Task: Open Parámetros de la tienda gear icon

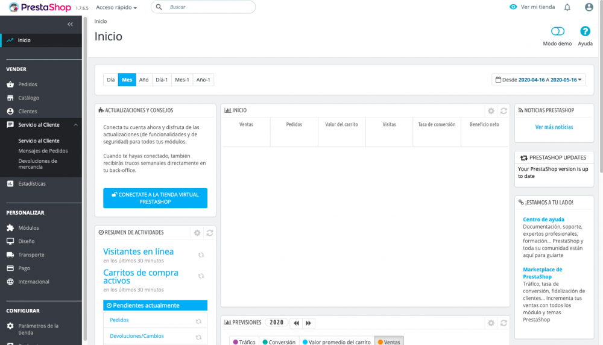Action: (x=10, y=326)
